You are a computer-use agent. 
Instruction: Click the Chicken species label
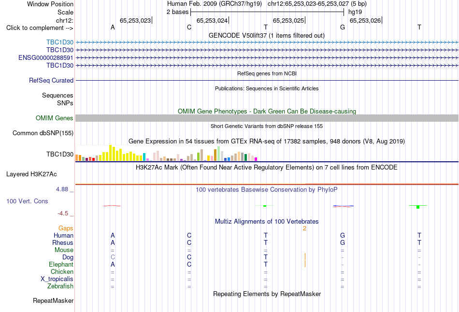tap(62, 271)
